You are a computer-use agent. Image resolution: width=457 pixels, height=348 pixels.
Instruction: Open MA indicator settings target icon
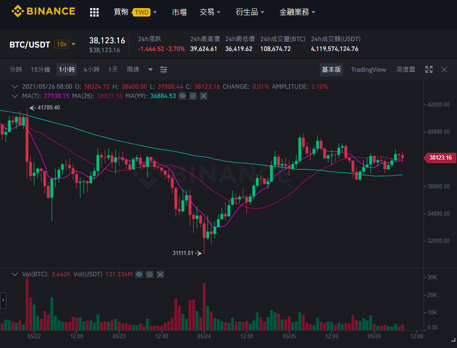pyautogui.click(x=193, y=96)
